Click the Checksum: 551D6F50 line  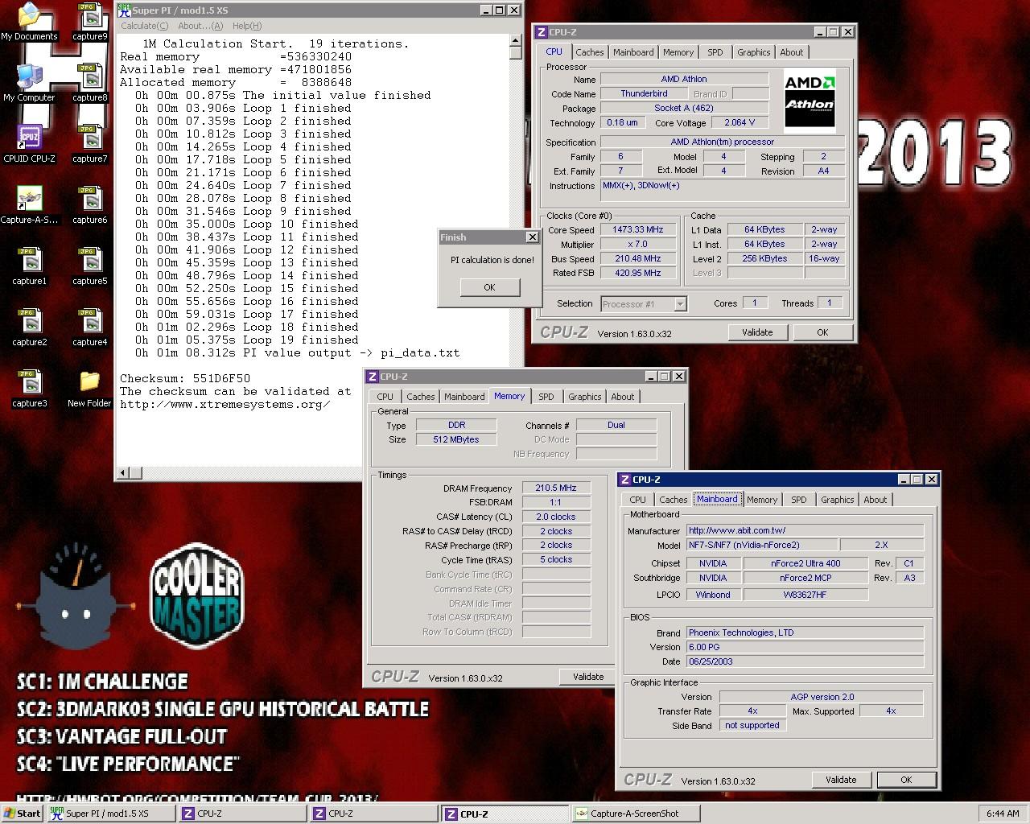[x=185, y=378]
